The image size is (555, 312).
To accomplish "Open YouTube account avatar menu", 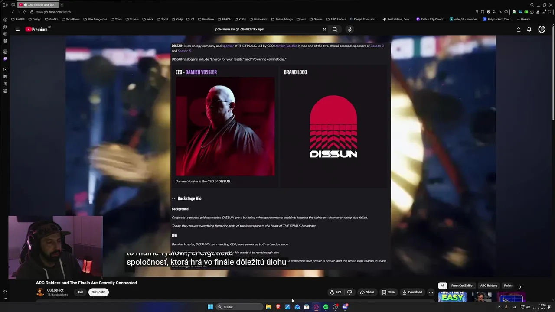I will click(x=542, y=29).
